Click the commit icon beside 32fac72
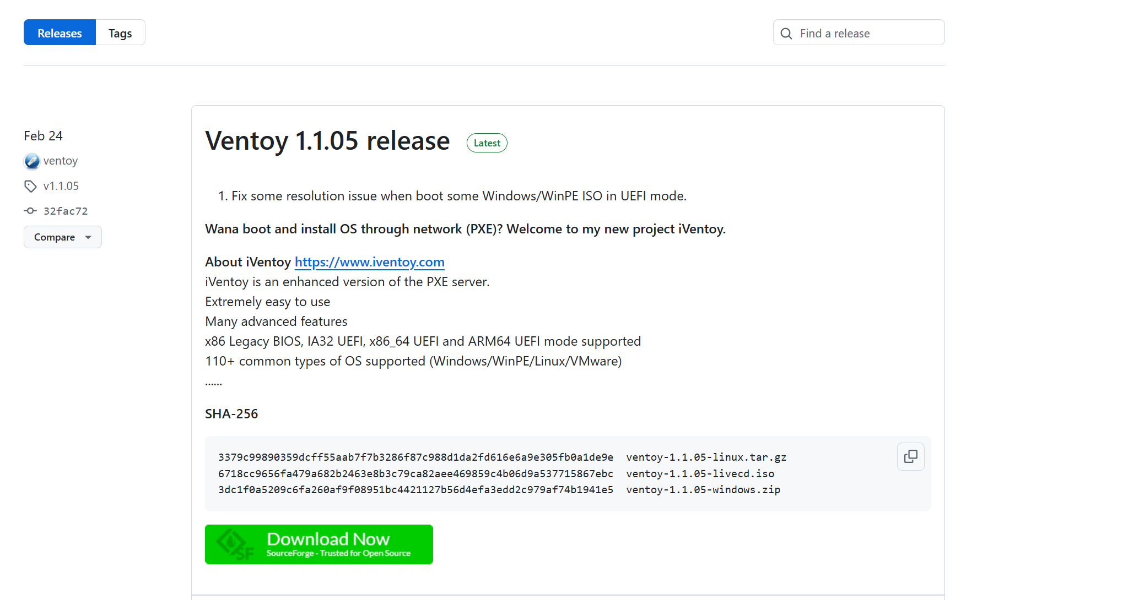The width and height of the screenshot is (1123, 600). click(x=30, y=211)
